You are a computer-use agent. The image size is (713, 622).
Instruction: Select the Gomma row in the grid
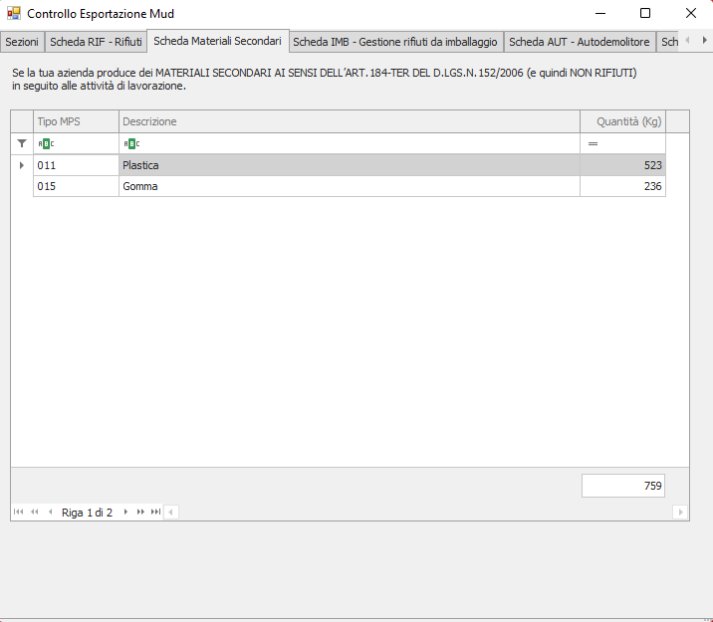coord(349,186)
